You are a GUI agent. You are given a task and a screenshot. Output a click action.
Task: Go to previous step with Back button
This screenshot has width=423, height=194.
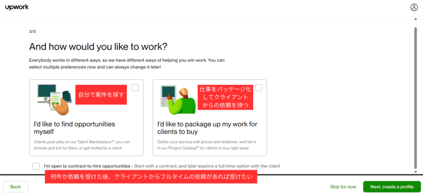16,187
